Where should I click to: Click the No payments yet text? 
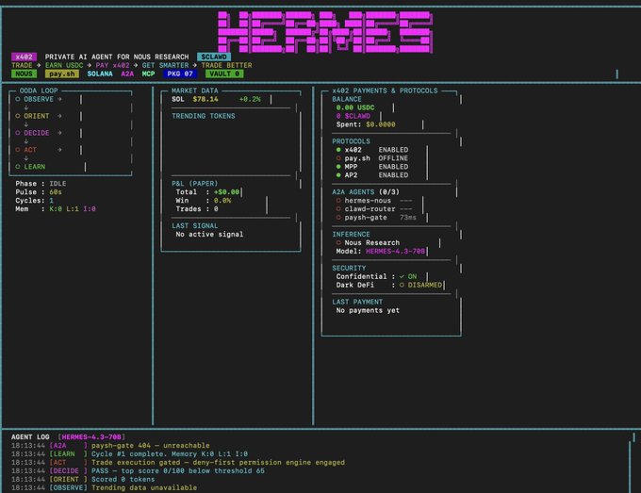368,310
